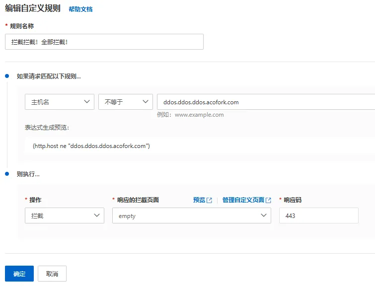Click the 响应码 field containing 443
Viewport: 375px width, 287px height.
tap(318, 215)
